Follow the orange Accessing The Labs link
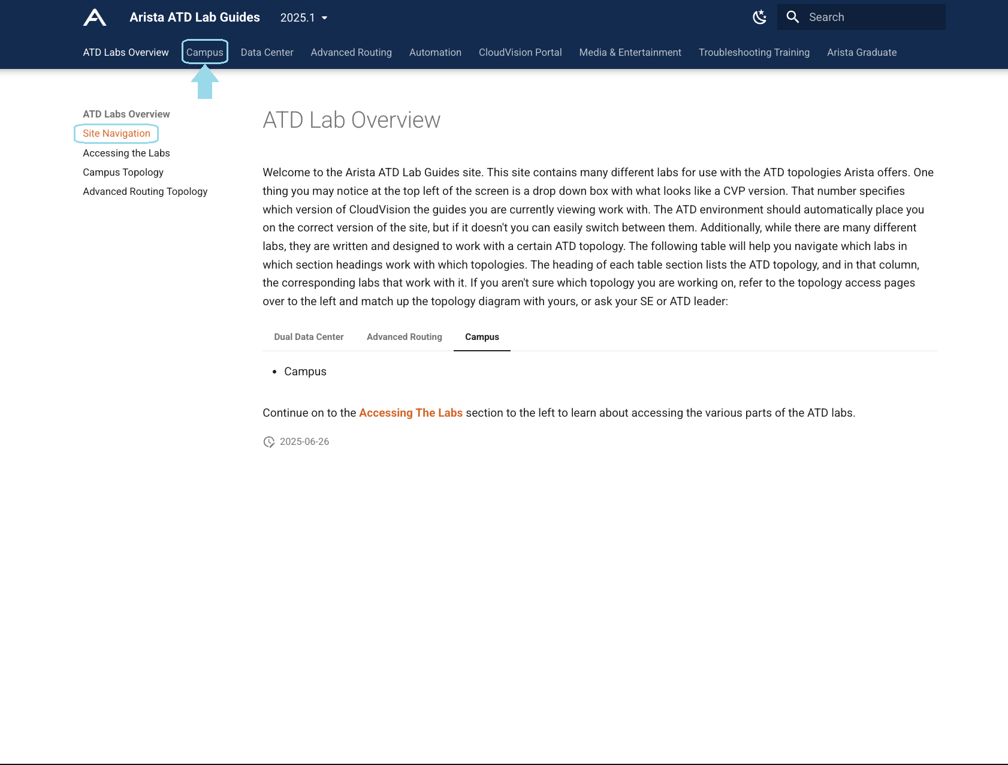This screenshot has width=1008, height=765. pyautogui.click(x=411, y=412)
